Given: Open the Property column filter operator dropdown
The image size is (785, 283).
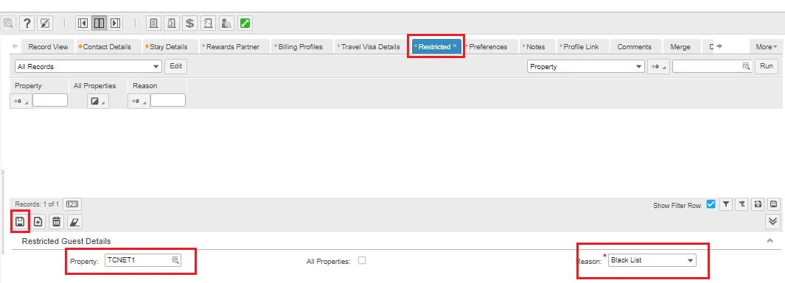Looking at the screenshot, I should (21, 101).
